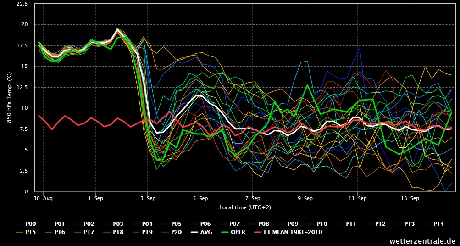Toggle the P08 series in legend

click(x=259, y=224)
